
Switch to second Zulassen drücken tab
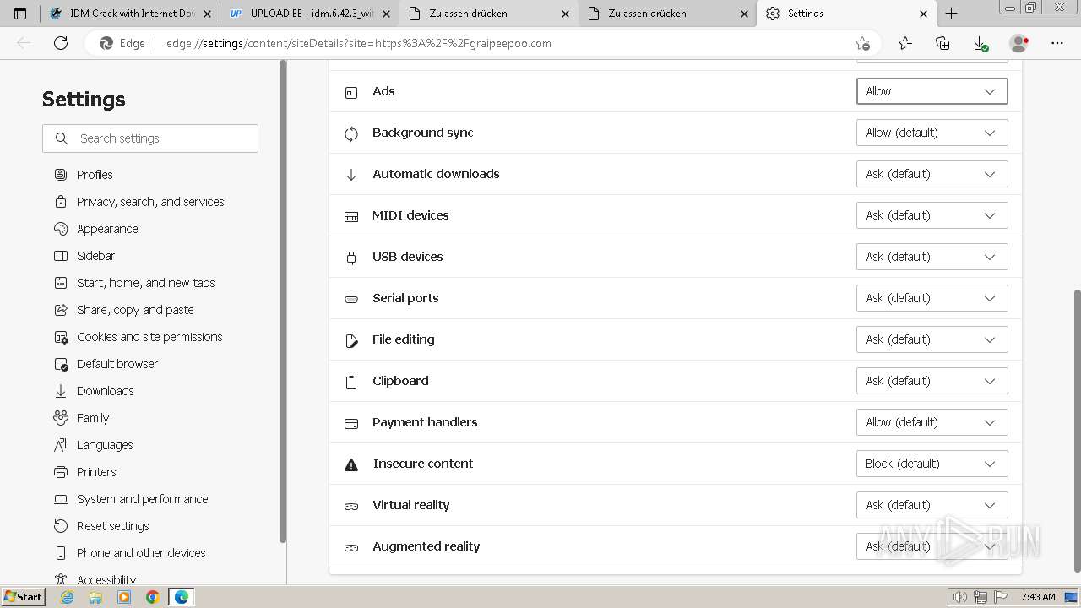(x=667, y=14)
